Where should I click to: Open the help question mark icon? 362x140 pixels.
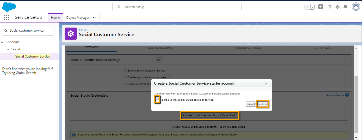tap(330, 7)
